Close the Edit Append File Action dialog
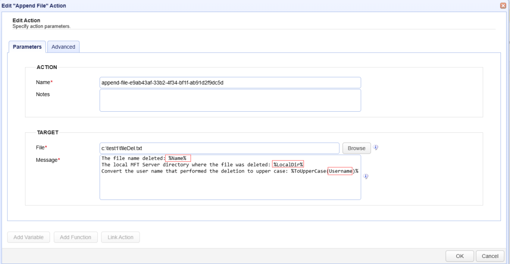This screenshot has width=510, height=264. tap(502, 5)
